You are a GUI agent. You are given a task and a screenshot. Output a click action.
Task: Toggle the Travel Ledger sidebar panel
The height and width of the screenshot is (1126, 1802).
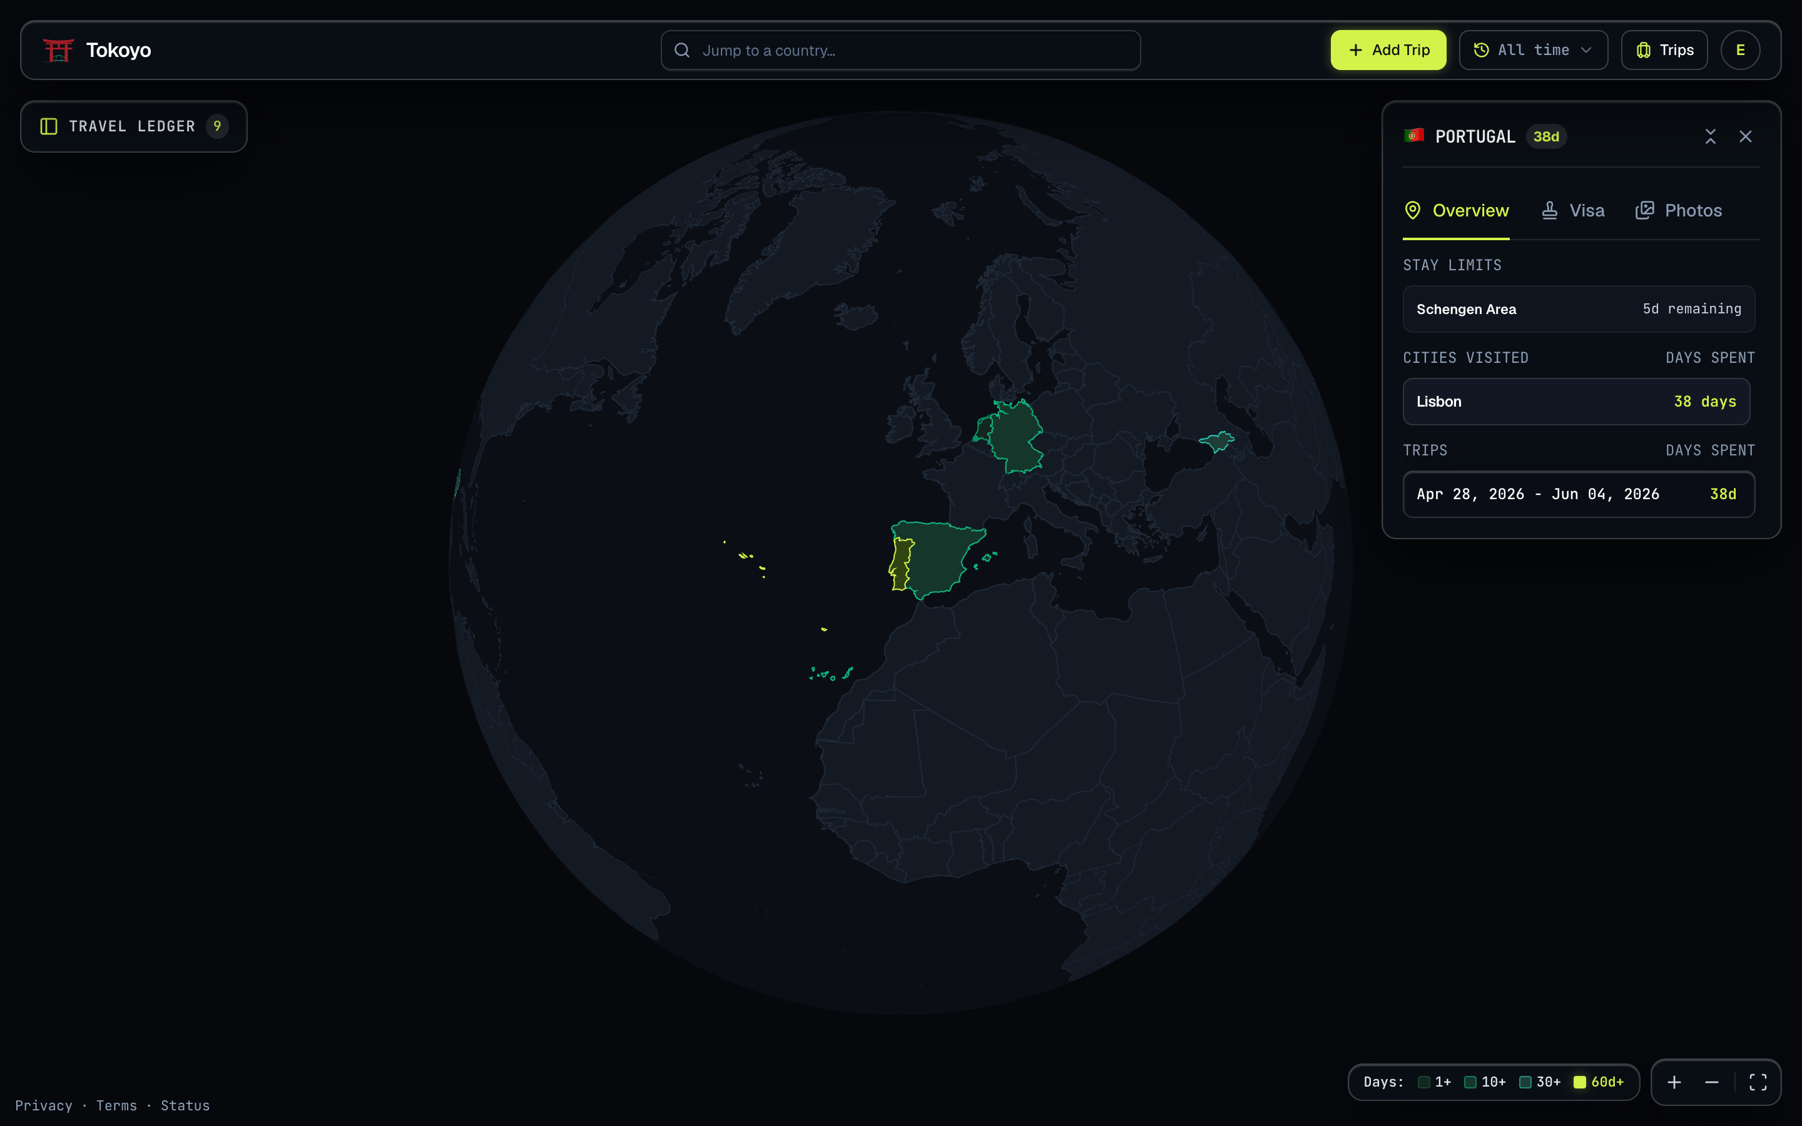pyautogui.click(x=133, y=126)
